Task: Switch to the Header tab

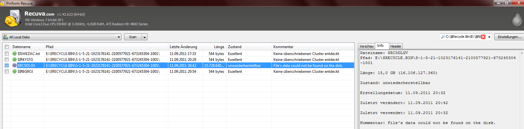Action: pos(396,46)
